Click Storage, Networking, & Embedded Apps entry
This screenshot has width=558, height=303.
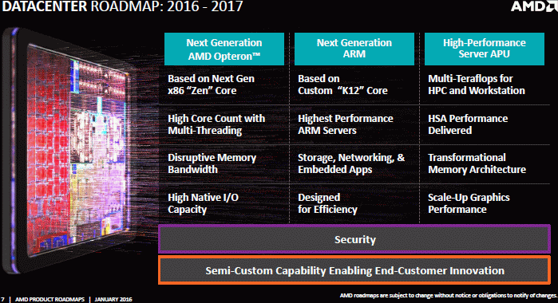coord(351,163)
